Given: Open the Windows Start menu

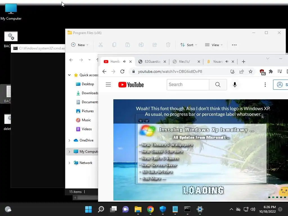Looking at the screenshot, I should click(x=88, y=209).
